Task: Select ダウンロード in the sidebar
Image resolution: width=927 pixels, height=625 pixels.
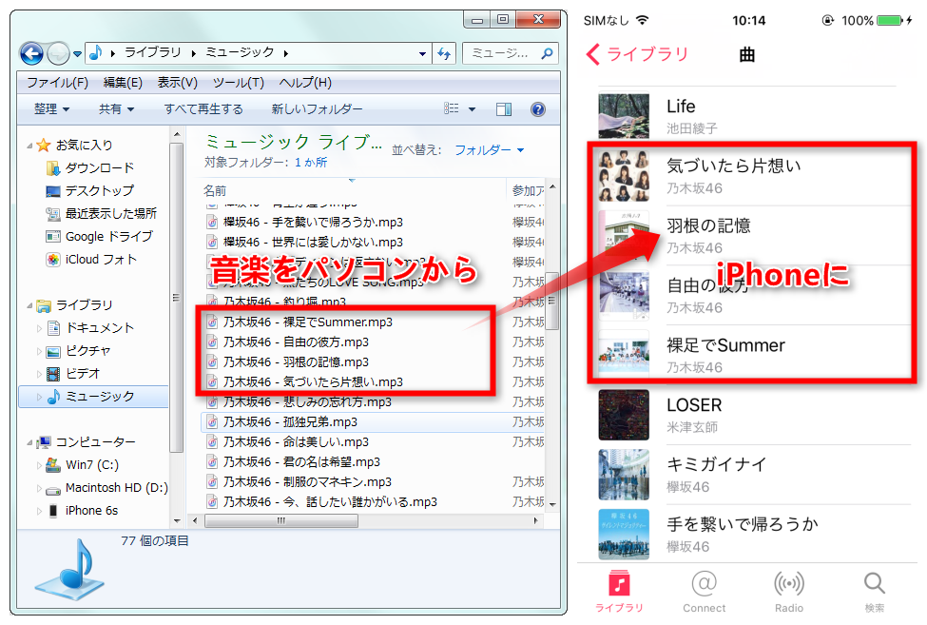Action: pos(90,168)
